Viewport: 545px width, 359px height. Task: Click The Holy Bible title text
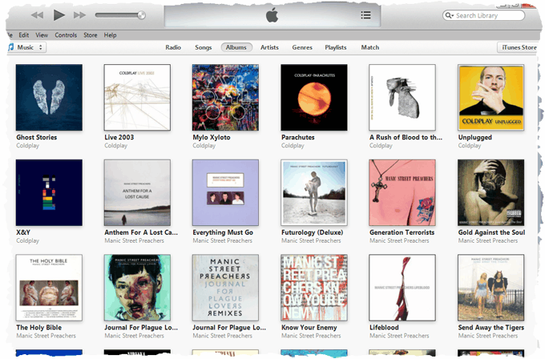click(x=39, y=328)
